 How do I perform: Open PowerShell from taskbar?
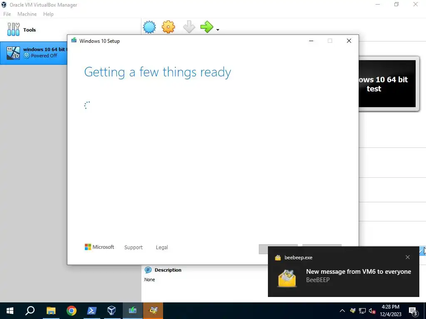92,311
